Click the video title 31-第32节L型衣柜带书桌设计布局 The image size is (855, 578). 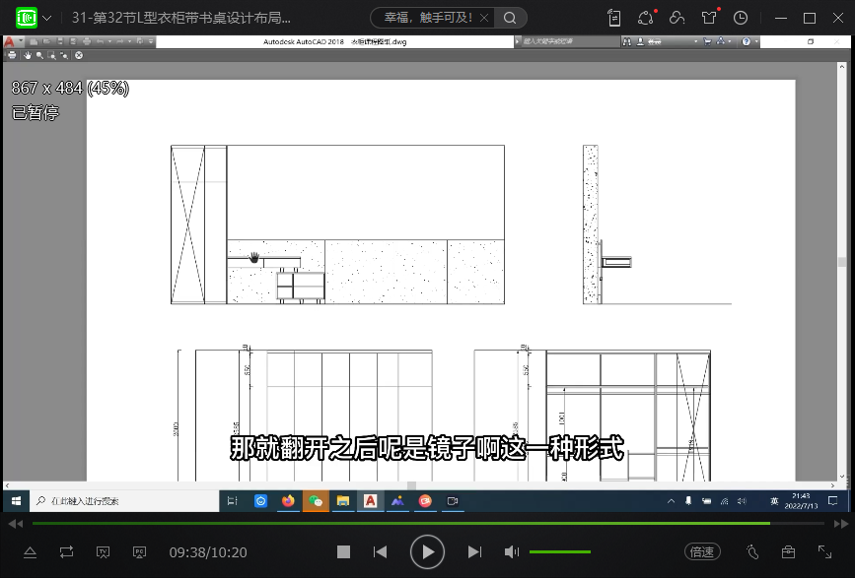[x=181, y=18]
